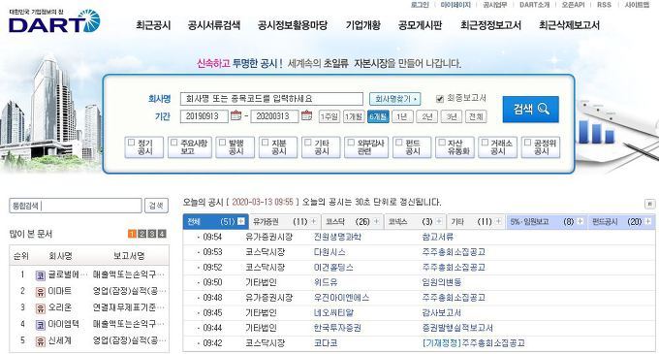The height and width of the screenshot is (354, 659).
Task: Focus the 통합검색 input field
Action: pyautogui.click(x=76, y=206)
